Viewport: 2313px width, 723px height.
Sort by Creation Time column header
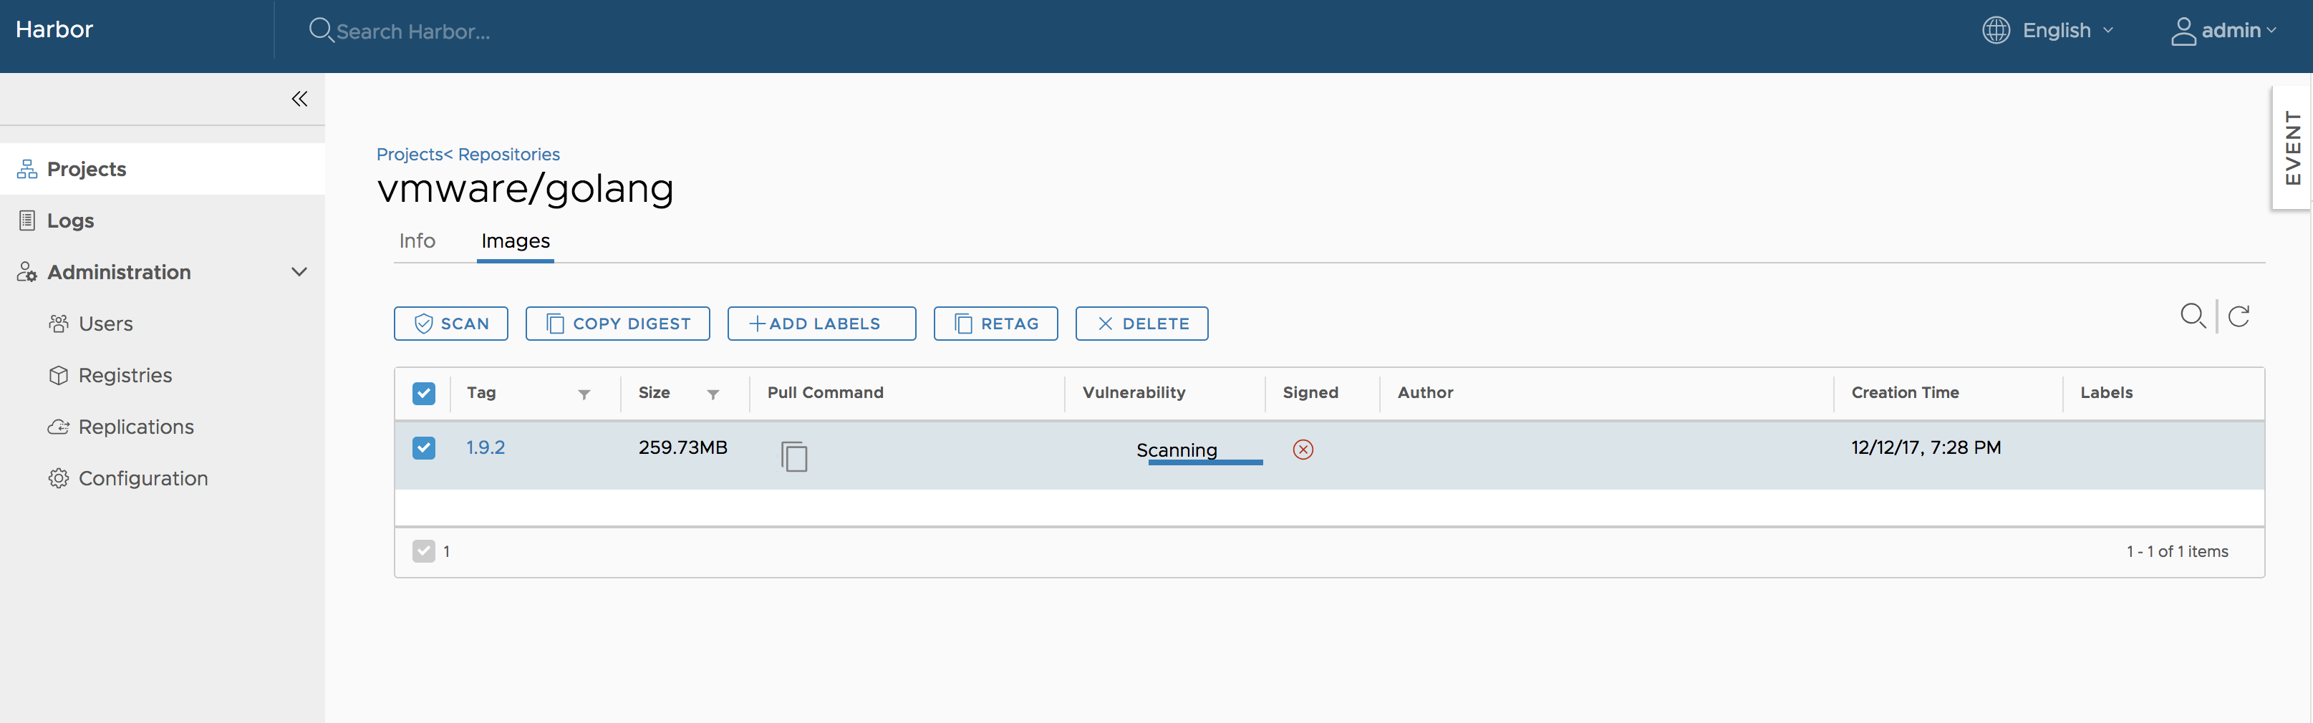click(1904, 392)
